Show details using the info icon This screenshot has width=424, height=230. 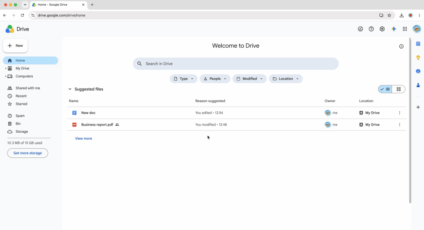401,46
